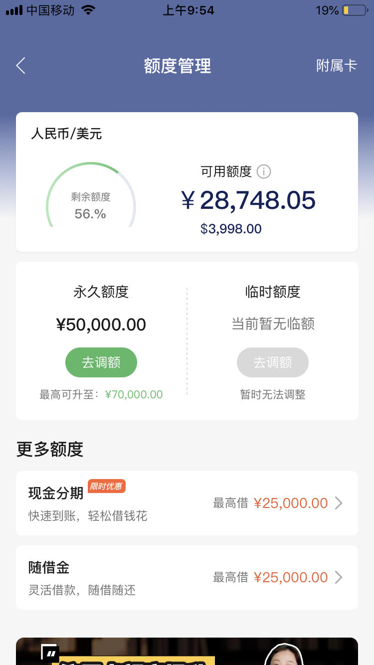Tap the back arrow icon
Viewport: 374px width, 665px height.
[x=20, y=65]
